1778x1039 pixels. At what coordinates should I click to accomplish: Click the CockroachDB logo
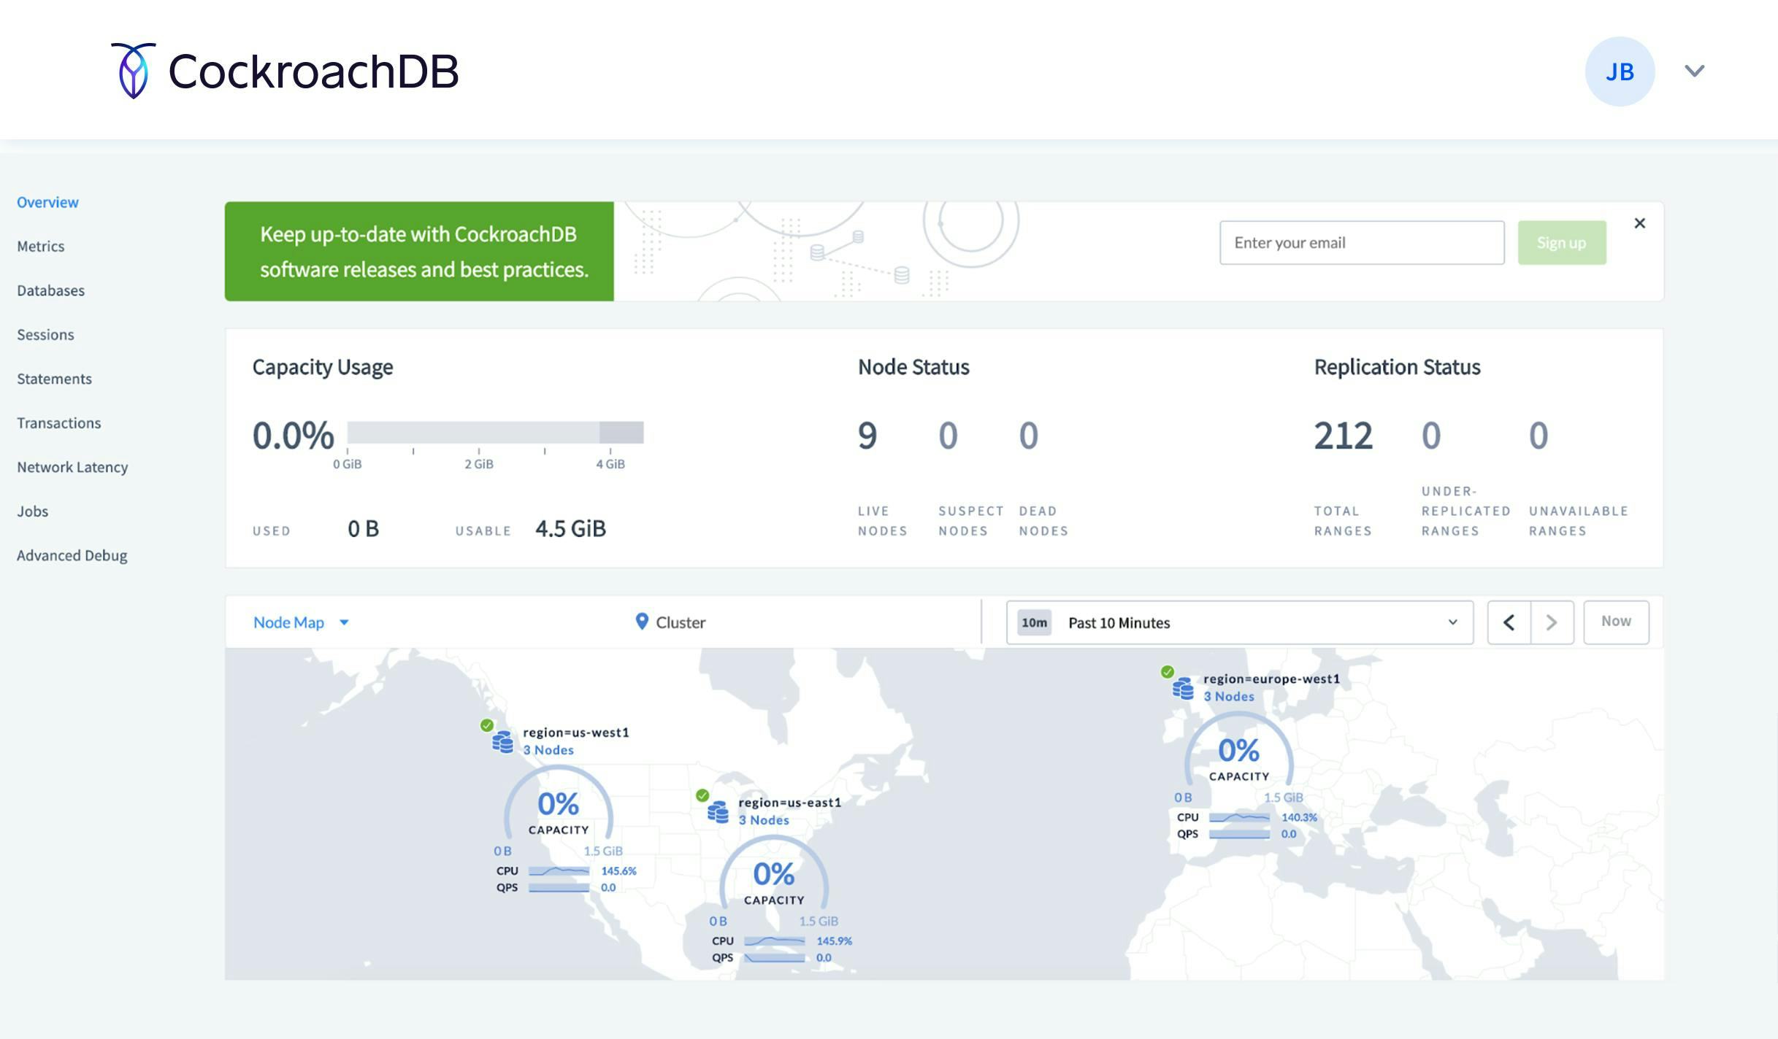[285, 70]
